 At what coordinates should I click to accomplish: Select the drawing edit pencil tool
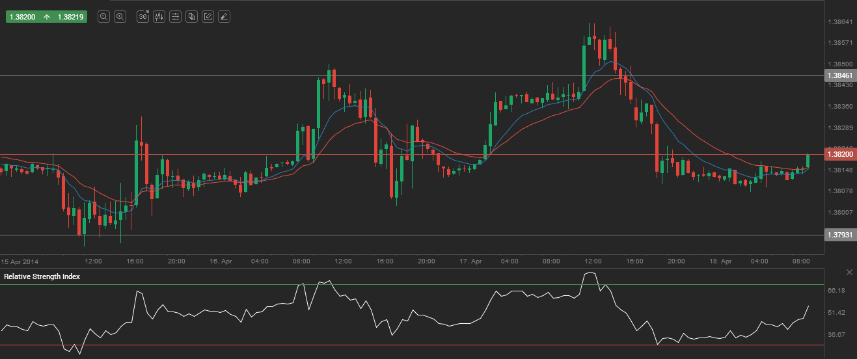point(208,17)
